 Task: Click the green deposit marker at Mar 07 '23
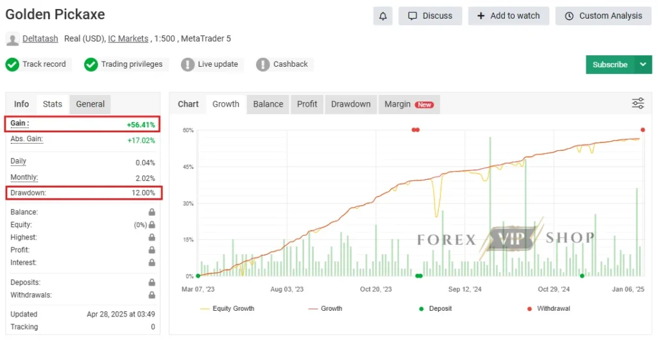(198, 276)
